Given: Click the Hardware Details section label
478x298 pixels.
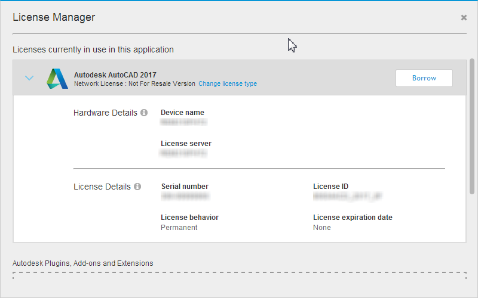Looking at the screenshot, I should coord(105,113).
